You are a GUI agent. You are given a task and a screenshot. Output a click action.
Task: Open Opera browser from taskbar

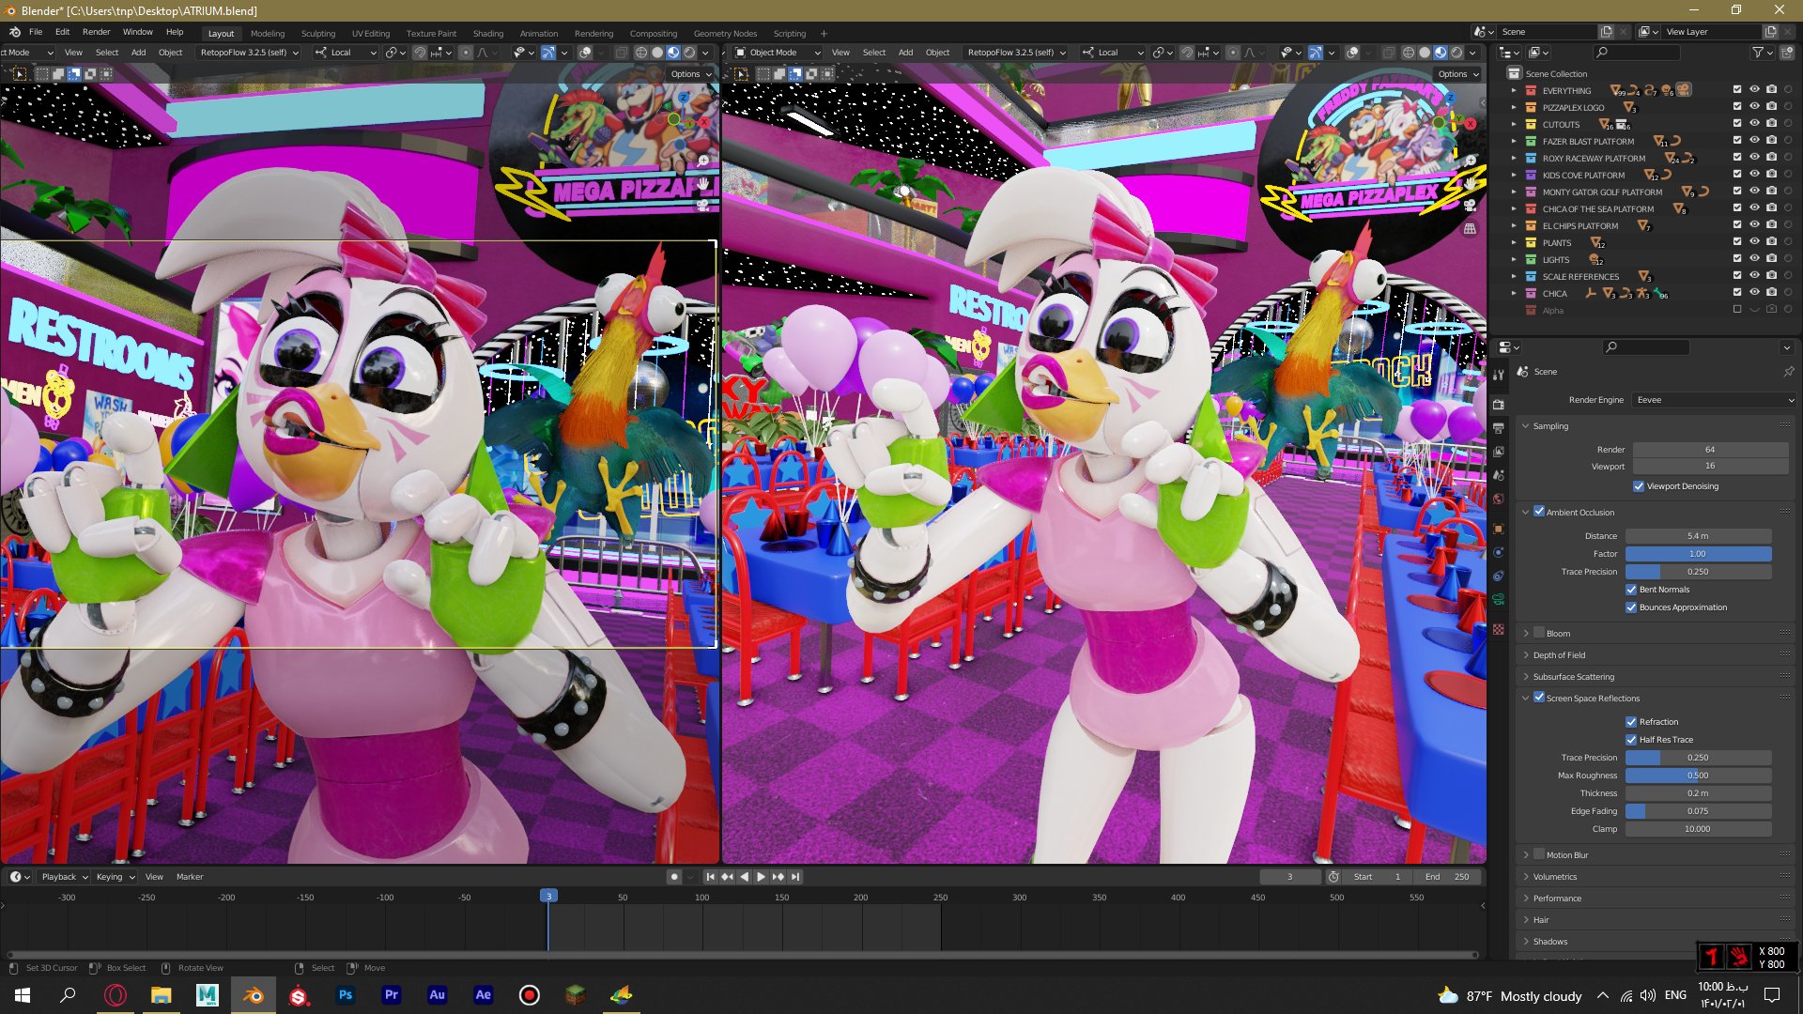pyautogui.click(x=116, y=995)
